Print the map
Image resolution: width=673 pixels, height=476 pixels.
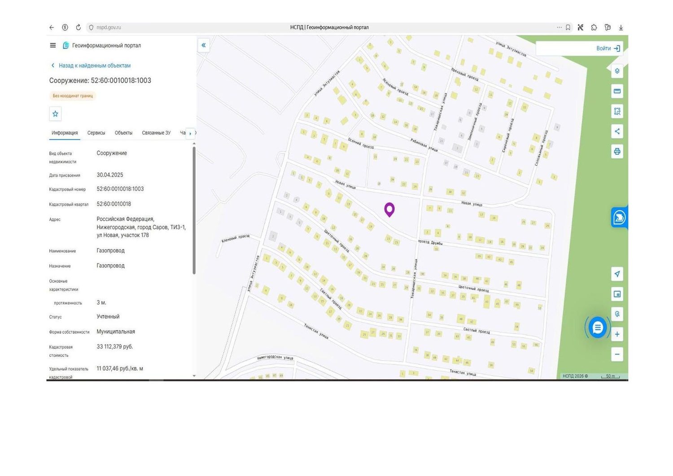pos(617,152)
